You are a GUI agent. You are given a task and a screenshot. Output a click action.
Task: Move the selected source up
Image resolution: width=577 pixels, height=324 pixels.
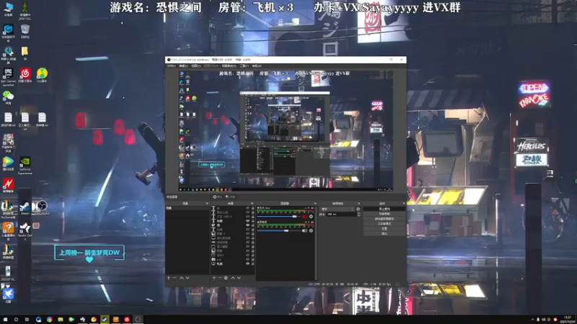233,278
